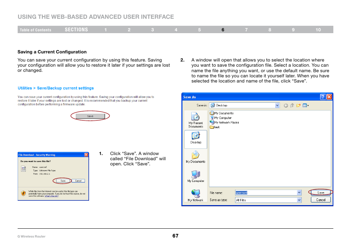
Task: Click the gray Save button under Utilities
Action: (x=90, y=116)
